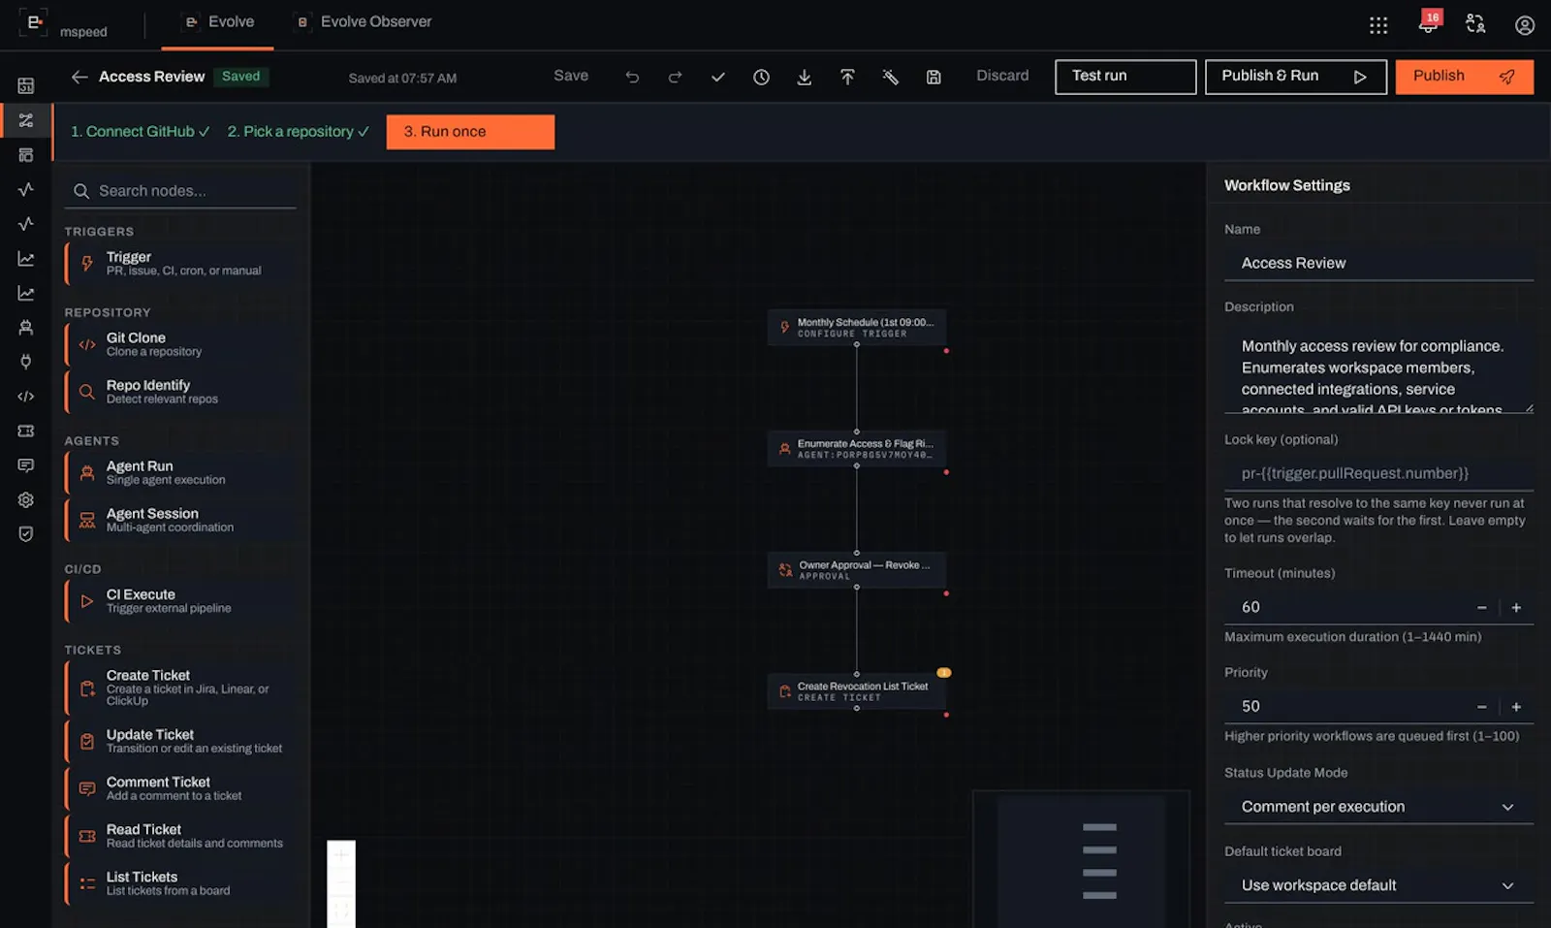The width and height of the screenshot is (1551, 928).
Task: Select the workflows icon in left sidebar
Action: click(x=26, y=120)
